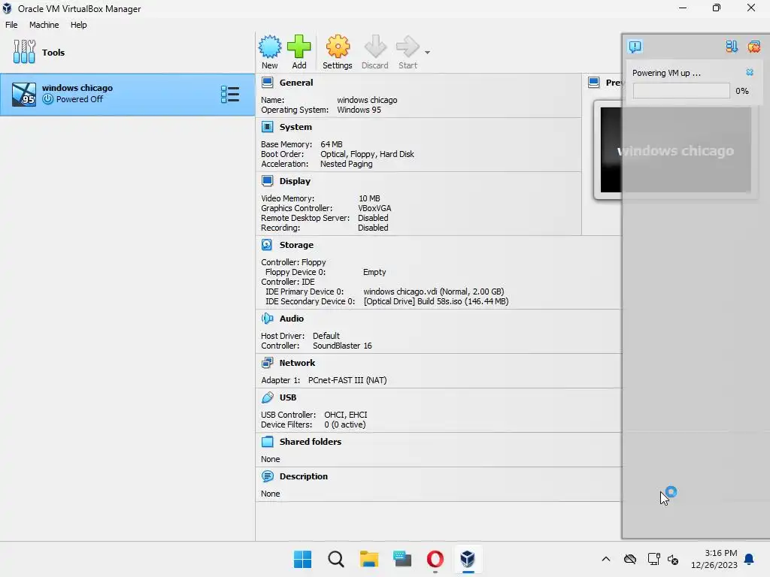Click the delete finished notifications icon
Image resolution: width=770 pixels, height=577 pixels.
(x=753, y=47)
